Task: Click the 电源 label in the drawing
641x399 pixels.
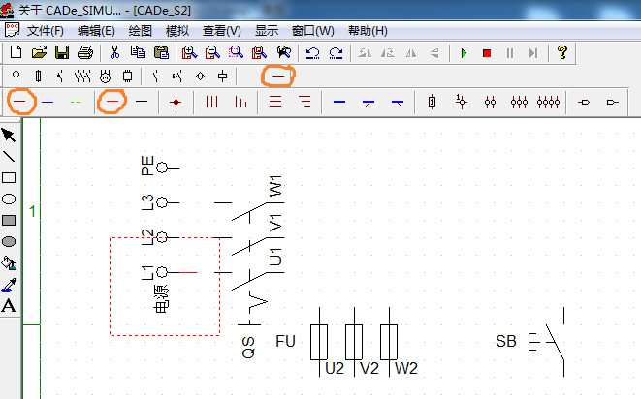Action: coord(162,298)
